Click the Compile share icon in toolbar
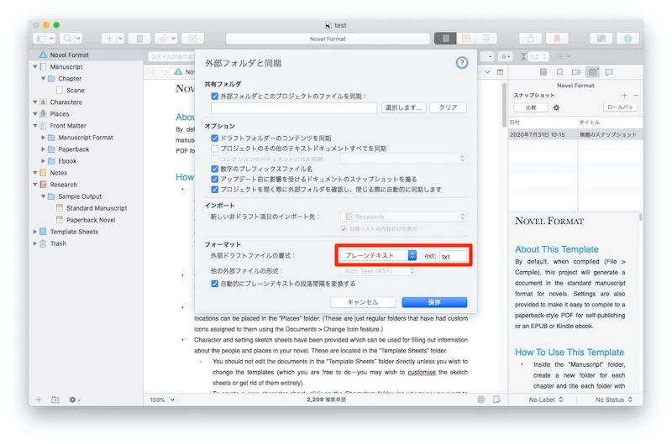The width and height of the screenshot is (672, 444). [x=531, y=39]
